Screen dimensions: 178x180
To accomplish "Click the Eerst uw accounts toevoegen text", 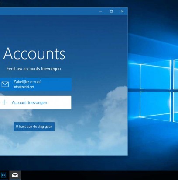I will coord(34,69).
